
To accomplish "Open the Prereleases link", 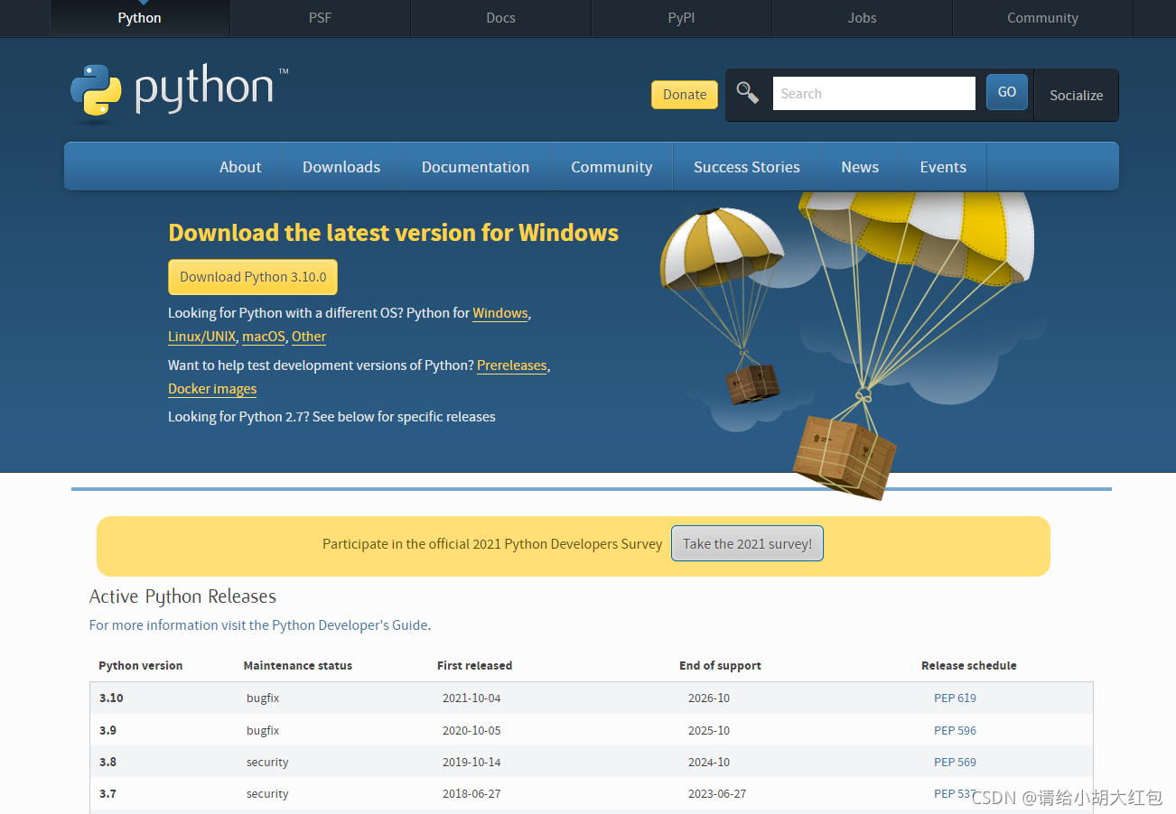I will click(512, 365).
